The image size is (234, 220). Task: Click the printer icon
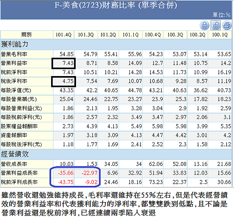coord(227,25)
